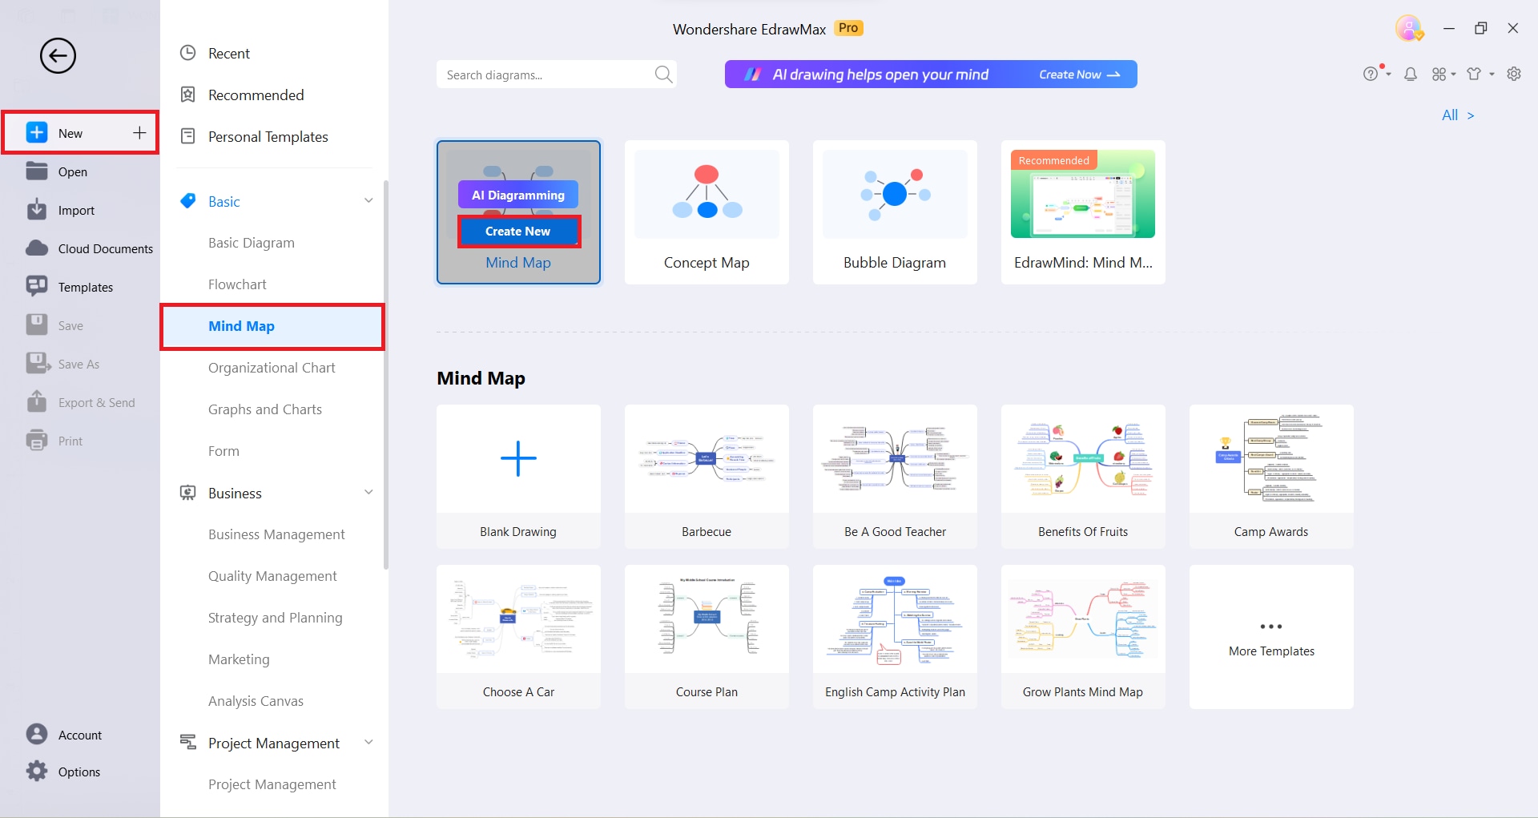Click the Templates icon
This screenshot has height=818, width=1538.
coord(37,287)
